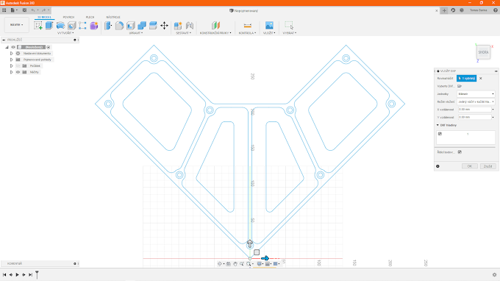
Task: Click the Save icon
Action: pos(24,10)
